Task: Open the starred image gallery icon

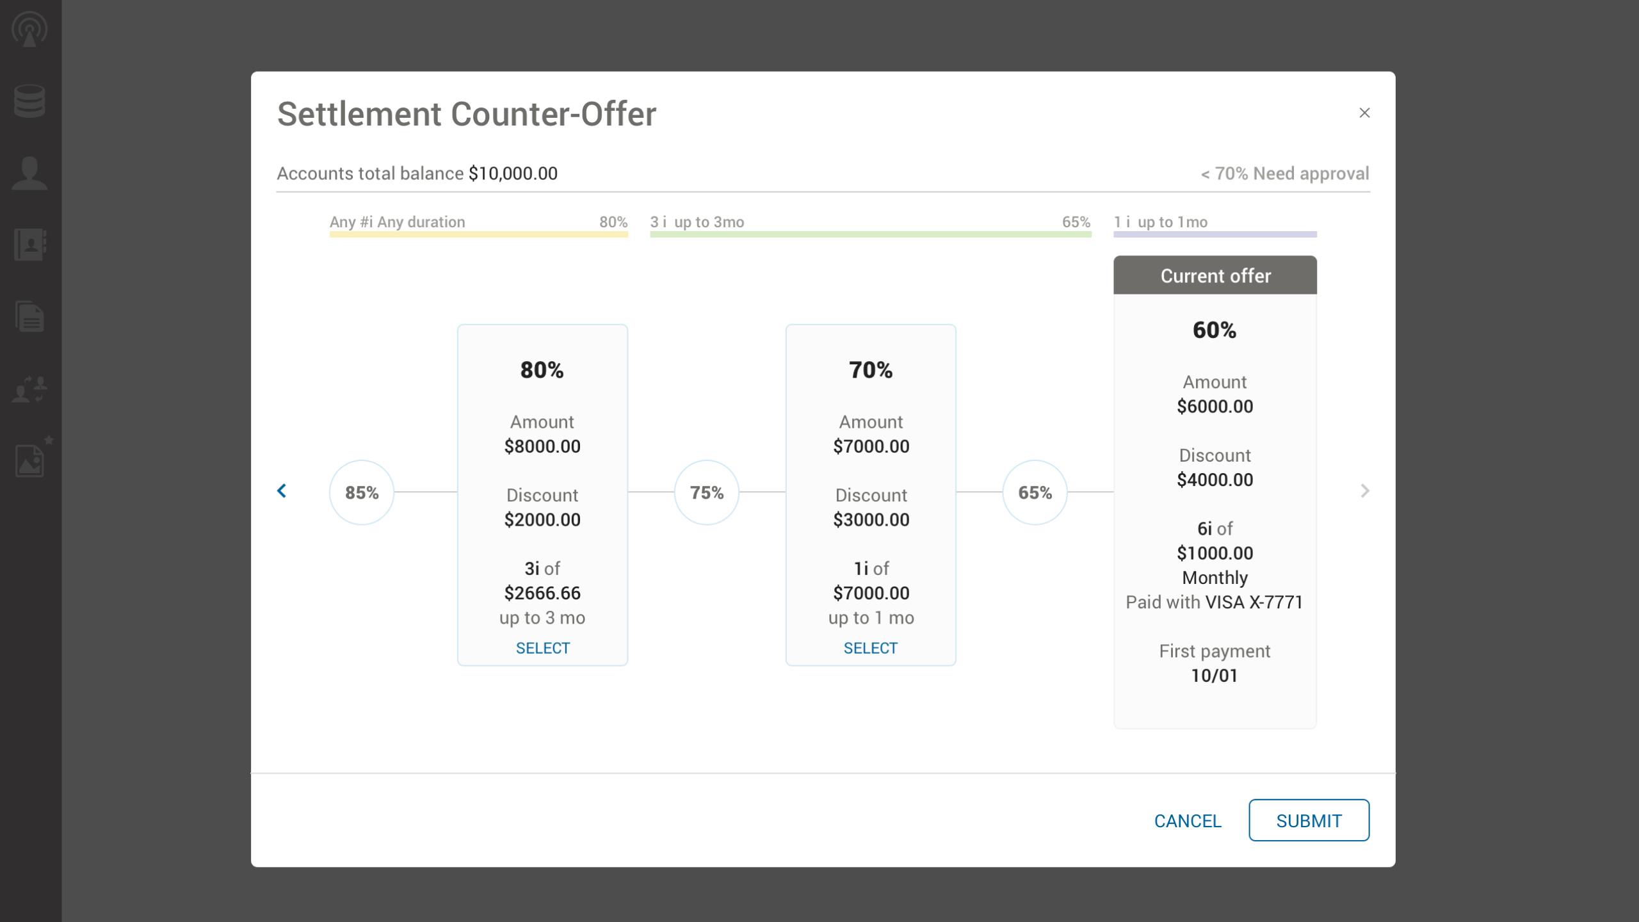Action: (x=31, y=459)
